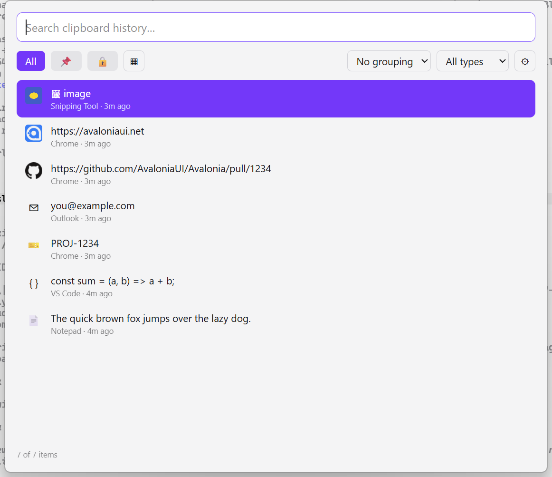
Task: Click the Search clipboard history field
Action: [276, 28]
